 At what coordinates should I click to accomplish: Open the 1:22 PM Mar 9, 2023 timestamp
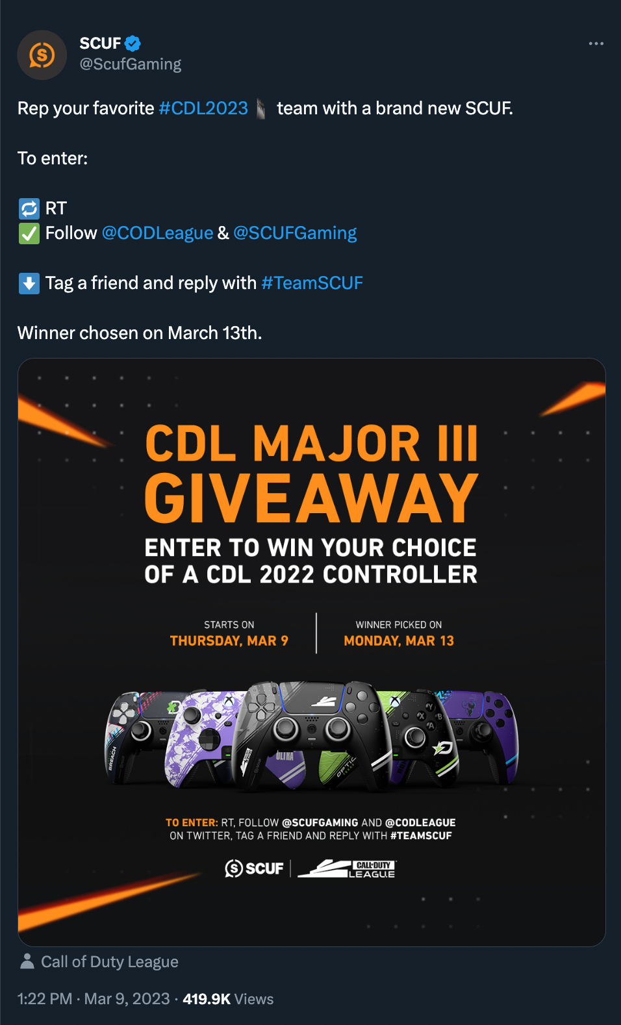click(x=94, y=999)
